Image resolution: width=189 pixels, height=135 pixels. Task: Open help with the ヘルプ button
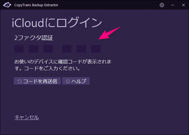pos(76,81)
